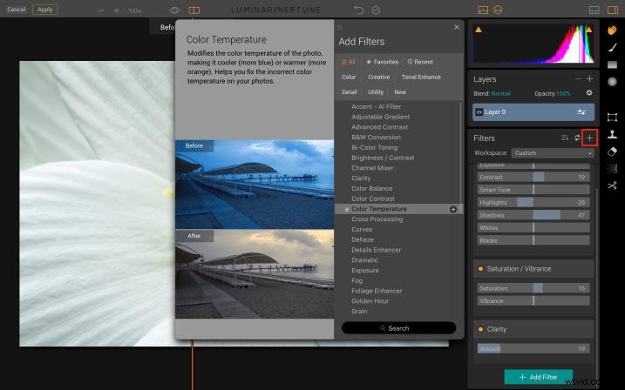Adjust the Shadows slider
The width and height of the screenshot is (625, 390).
[x=533, y=215]
